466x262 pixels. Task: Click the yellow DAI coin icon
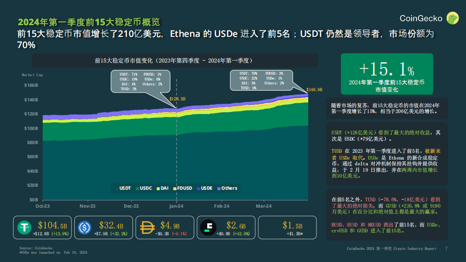pos(147,228)
